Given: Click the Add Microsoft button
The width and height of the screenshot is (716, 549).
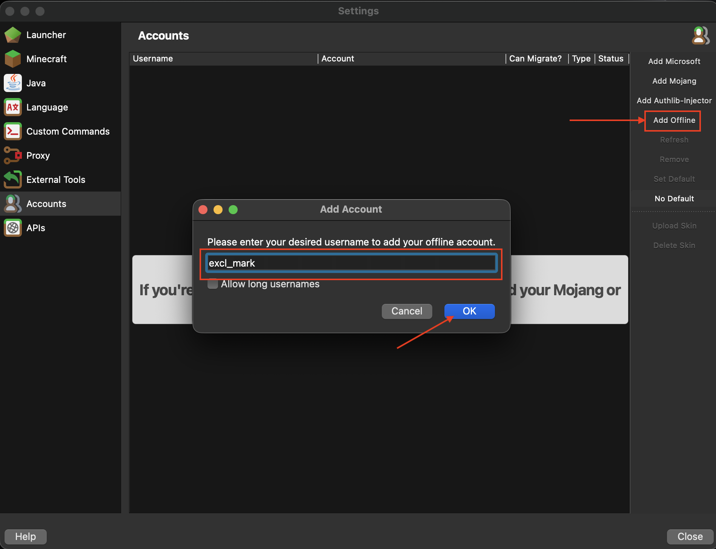Looking at the screenshot, I should [674, 61].
